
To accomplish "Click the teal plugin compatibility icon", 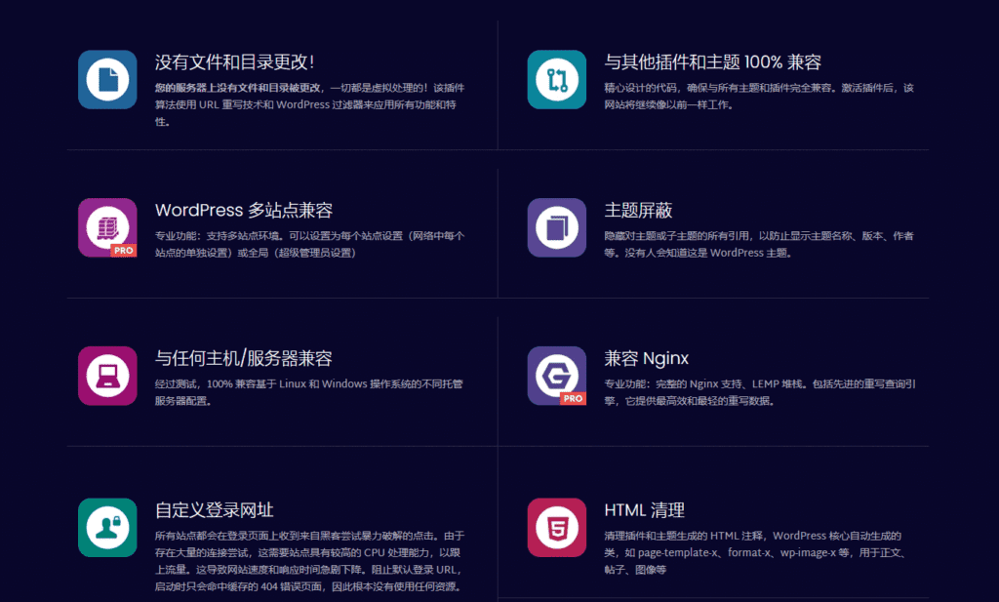I will (557, 80).
